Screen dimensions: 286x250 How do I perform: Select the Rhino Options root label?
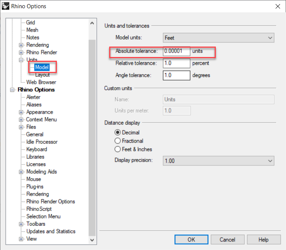tap(36, 90)
